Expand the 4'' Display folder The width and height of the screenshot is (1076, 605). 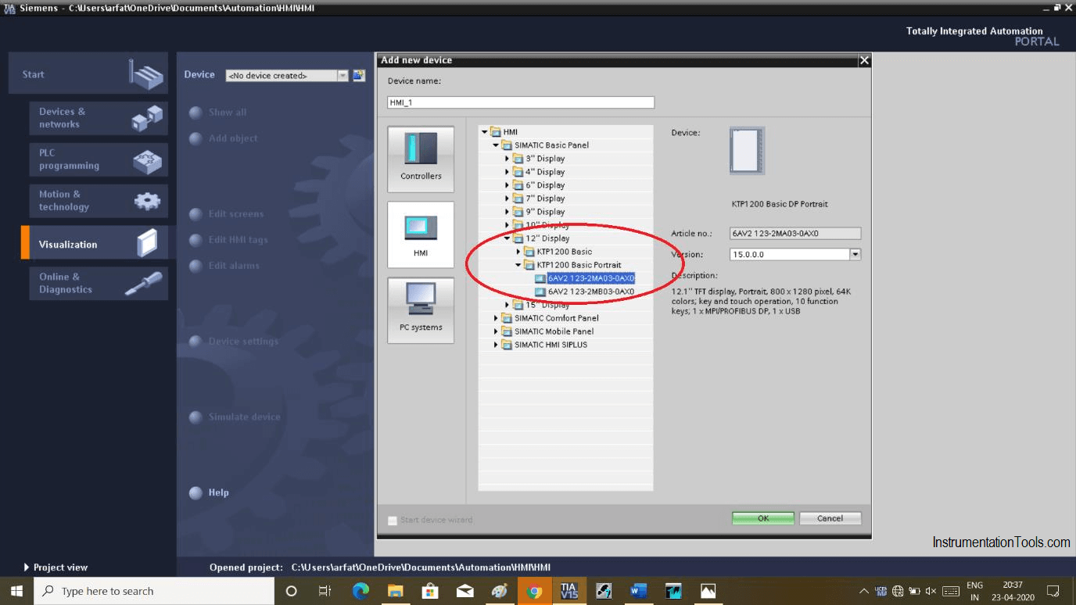[x=507, y=172]
